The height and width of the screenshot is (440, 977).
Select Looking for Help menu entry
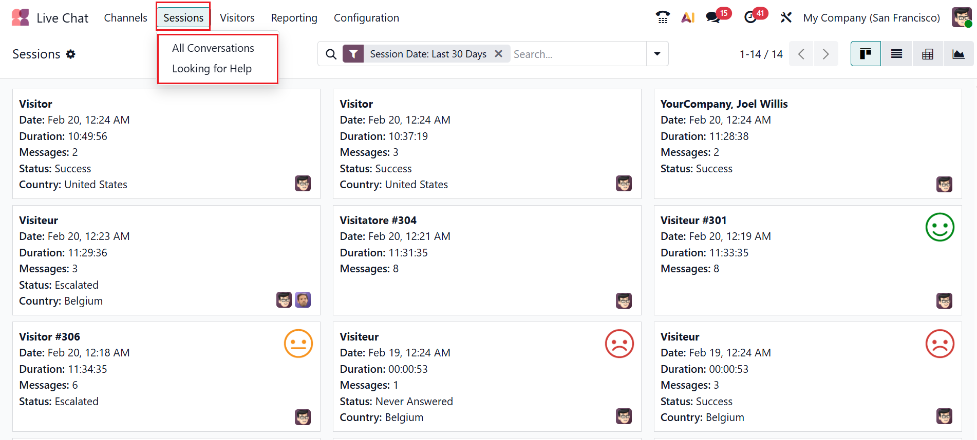[212, 69]
